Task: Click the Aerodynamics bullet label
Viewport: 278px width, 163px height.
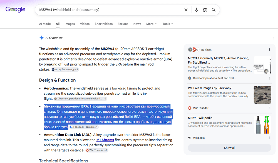Action: pos(56,88)
